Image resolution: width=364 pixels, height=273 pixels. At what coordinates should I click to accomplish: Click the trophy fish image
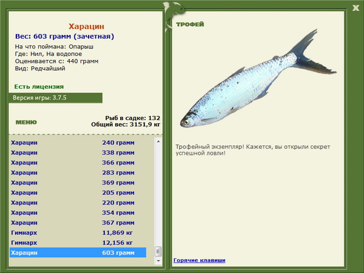[x=258, y=79]
